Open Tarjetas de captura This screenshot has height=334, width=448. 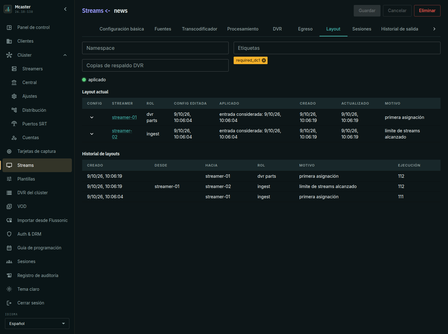click(x=37, y=151)
